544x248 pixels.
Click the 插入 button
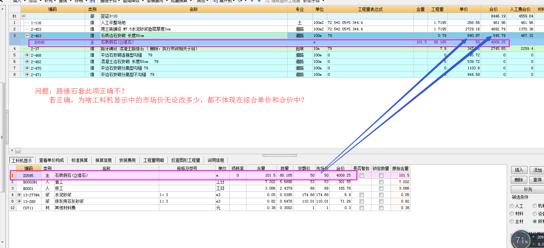click(x=519, y=170)
